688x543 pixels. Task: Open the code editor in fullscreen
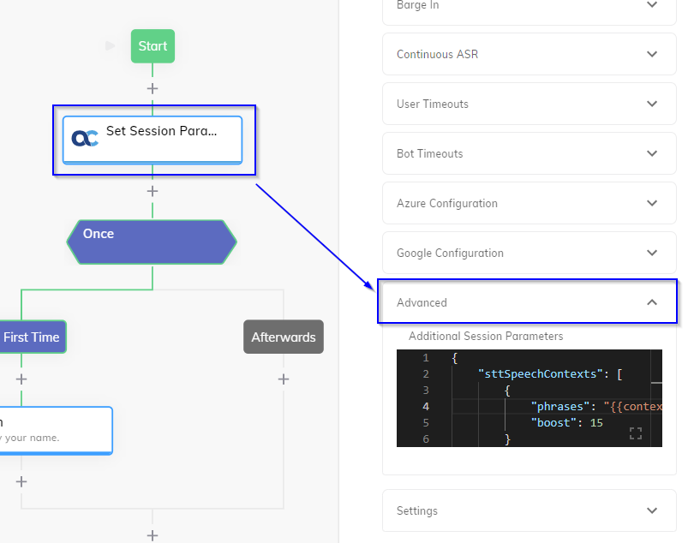[636, 433]
